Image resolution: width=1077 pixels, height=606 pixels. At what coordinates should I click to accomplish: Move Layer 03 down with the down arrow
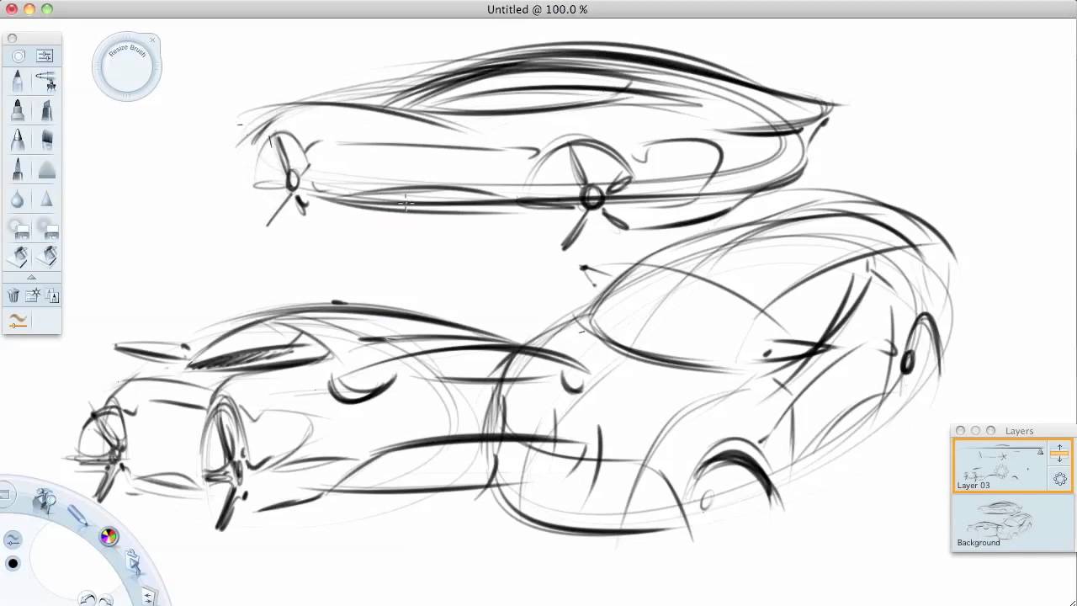click(1060, 460)
